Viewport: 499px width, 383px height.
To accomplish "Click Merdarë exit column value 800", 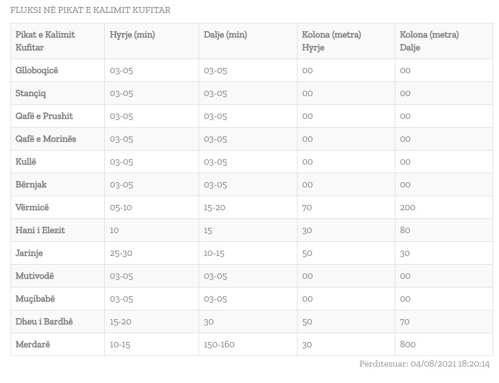I will [408, 344].
